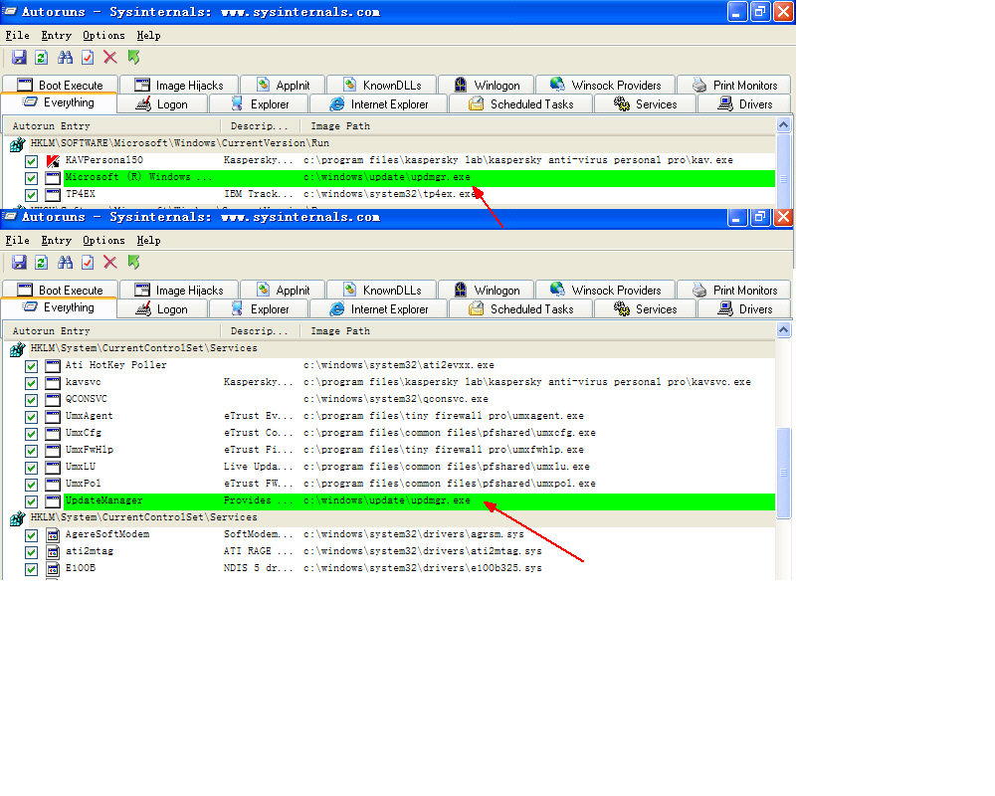
Task: Uncheck the AgereSoftModem driver entry
Action: point(31,535)
